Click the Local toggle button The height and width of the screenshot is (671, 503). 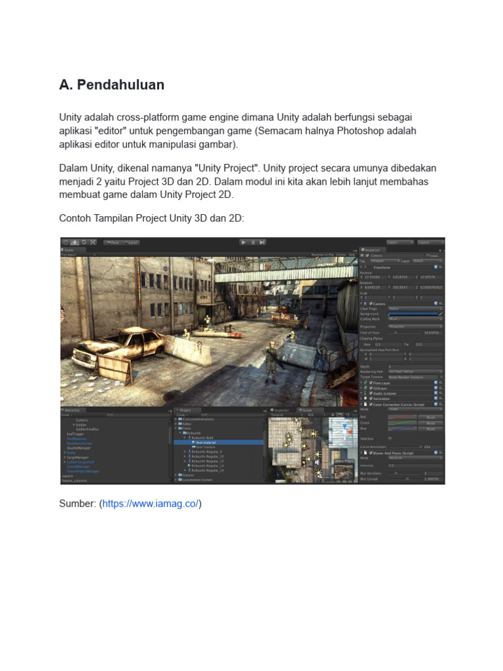tap(131, 242)
